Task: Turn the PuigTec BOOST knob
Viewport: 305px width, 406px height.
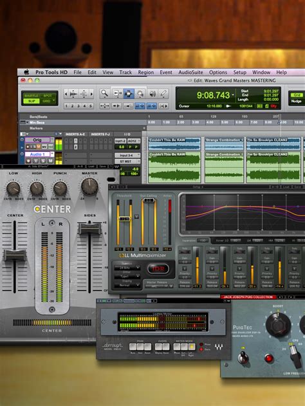Action: (x=277, y=325)
